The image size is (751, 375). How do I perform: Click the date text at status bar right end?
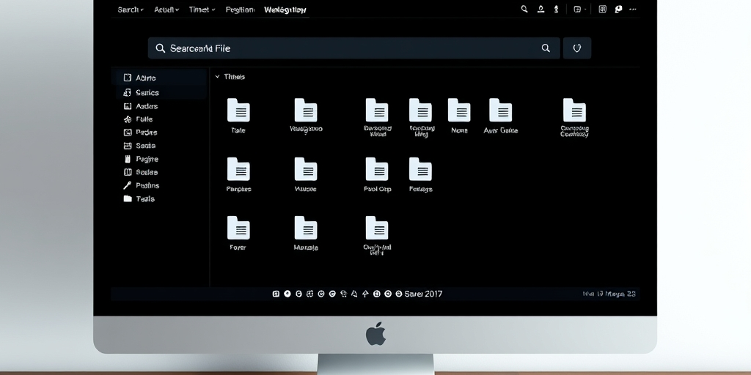(x=609, y=294)
